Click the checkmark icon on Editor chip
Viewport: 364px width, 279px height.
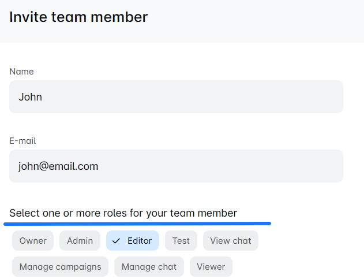pyautogui.click(x=116, y=241)
